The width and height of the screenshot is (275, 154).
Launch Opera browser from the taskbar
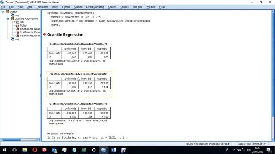pos(34,150)
